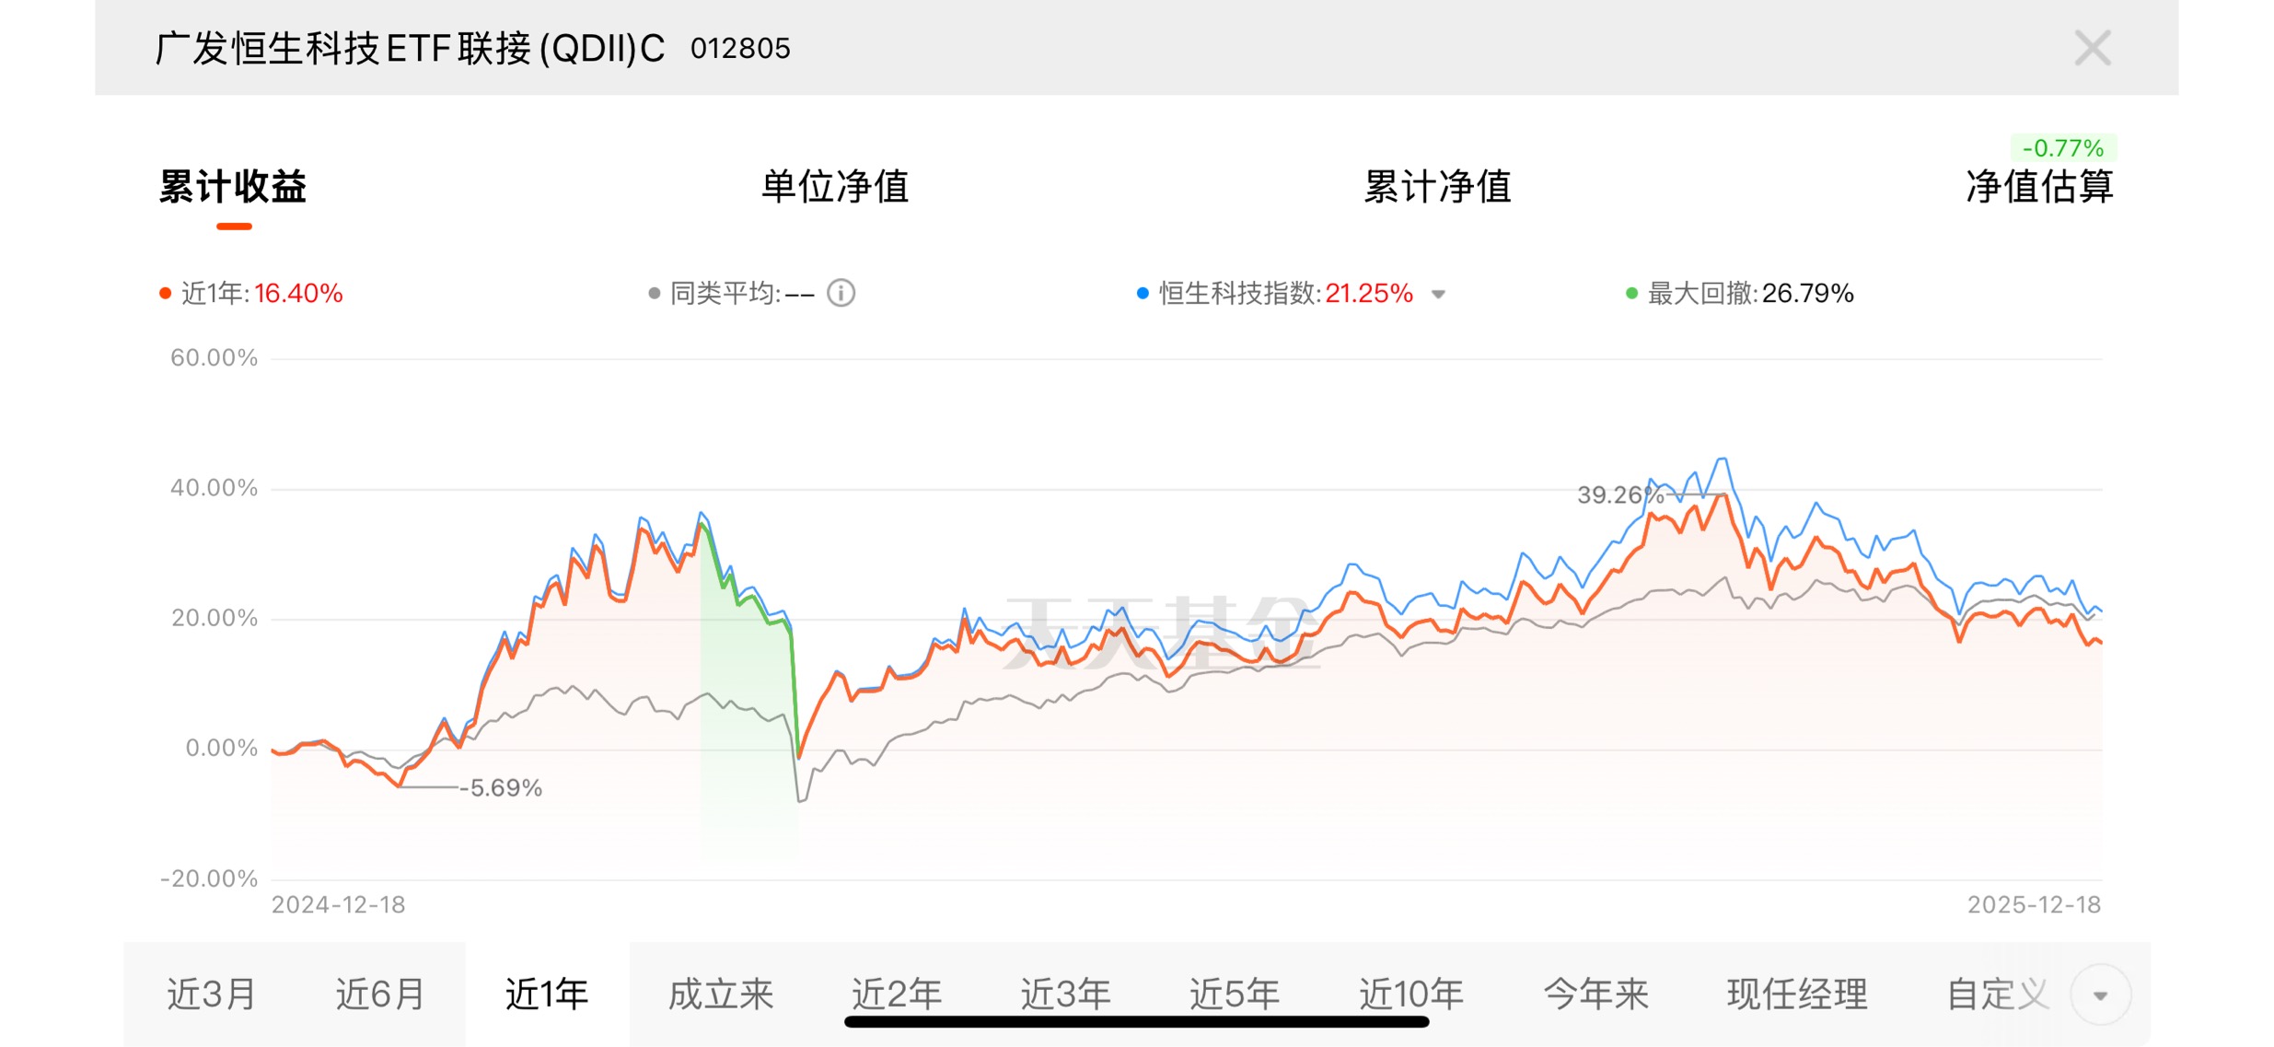Open the 净值估算 tab

(2039, 187)
